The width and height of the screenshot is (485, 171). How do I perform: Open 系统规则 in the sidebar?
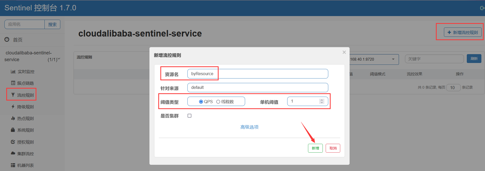(25, 130)
